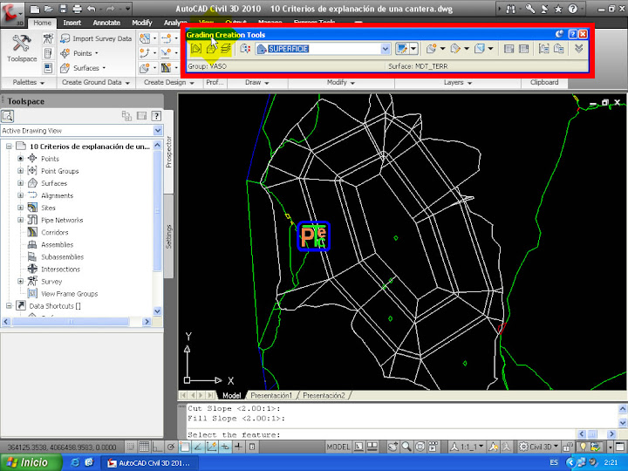Switch to the Home ribbon tab
Viewport: 628px width, 471px height.
pos(42,23)
